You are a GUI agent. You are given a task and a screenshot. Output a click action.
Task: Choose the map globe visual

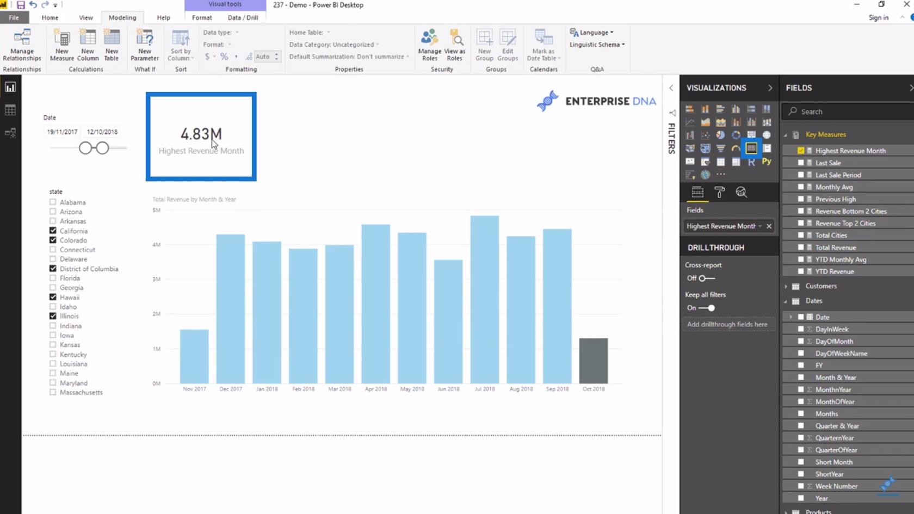click(x=767, y=135)
